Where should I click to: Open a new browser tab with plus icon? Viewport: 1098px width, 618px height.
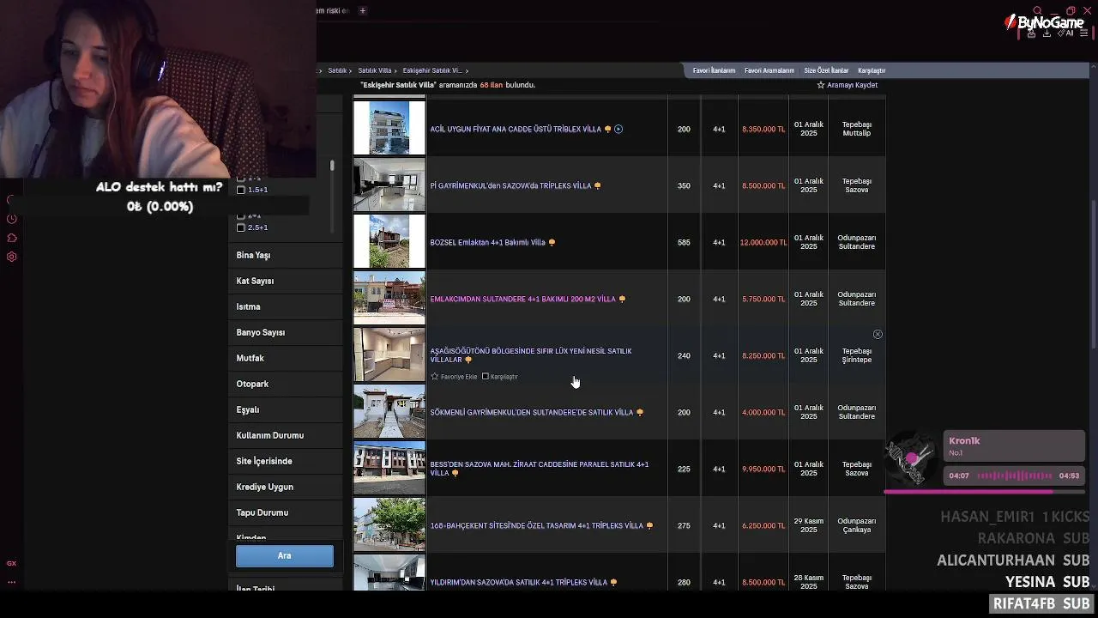click(x=363, y=10)
